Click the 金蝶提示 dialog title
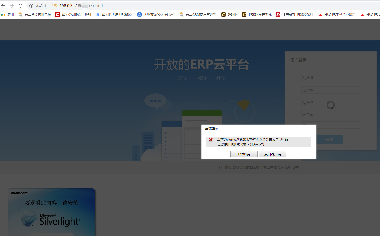380x236 pixels. [212, 128]
